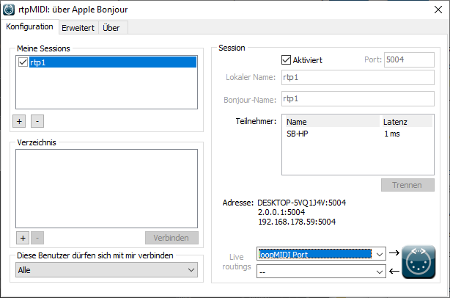This screenshot has width=450, height=298.
Task: Click minus button under Verzeichnis list
Action: 37,238
